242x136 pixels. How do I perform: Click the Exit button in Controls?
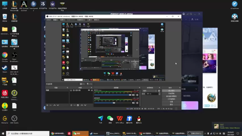point(171,105)
